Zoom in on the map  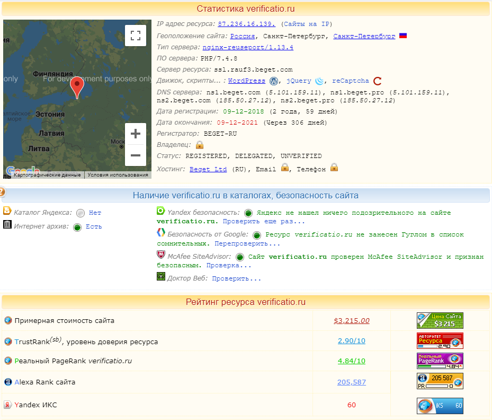135,134
